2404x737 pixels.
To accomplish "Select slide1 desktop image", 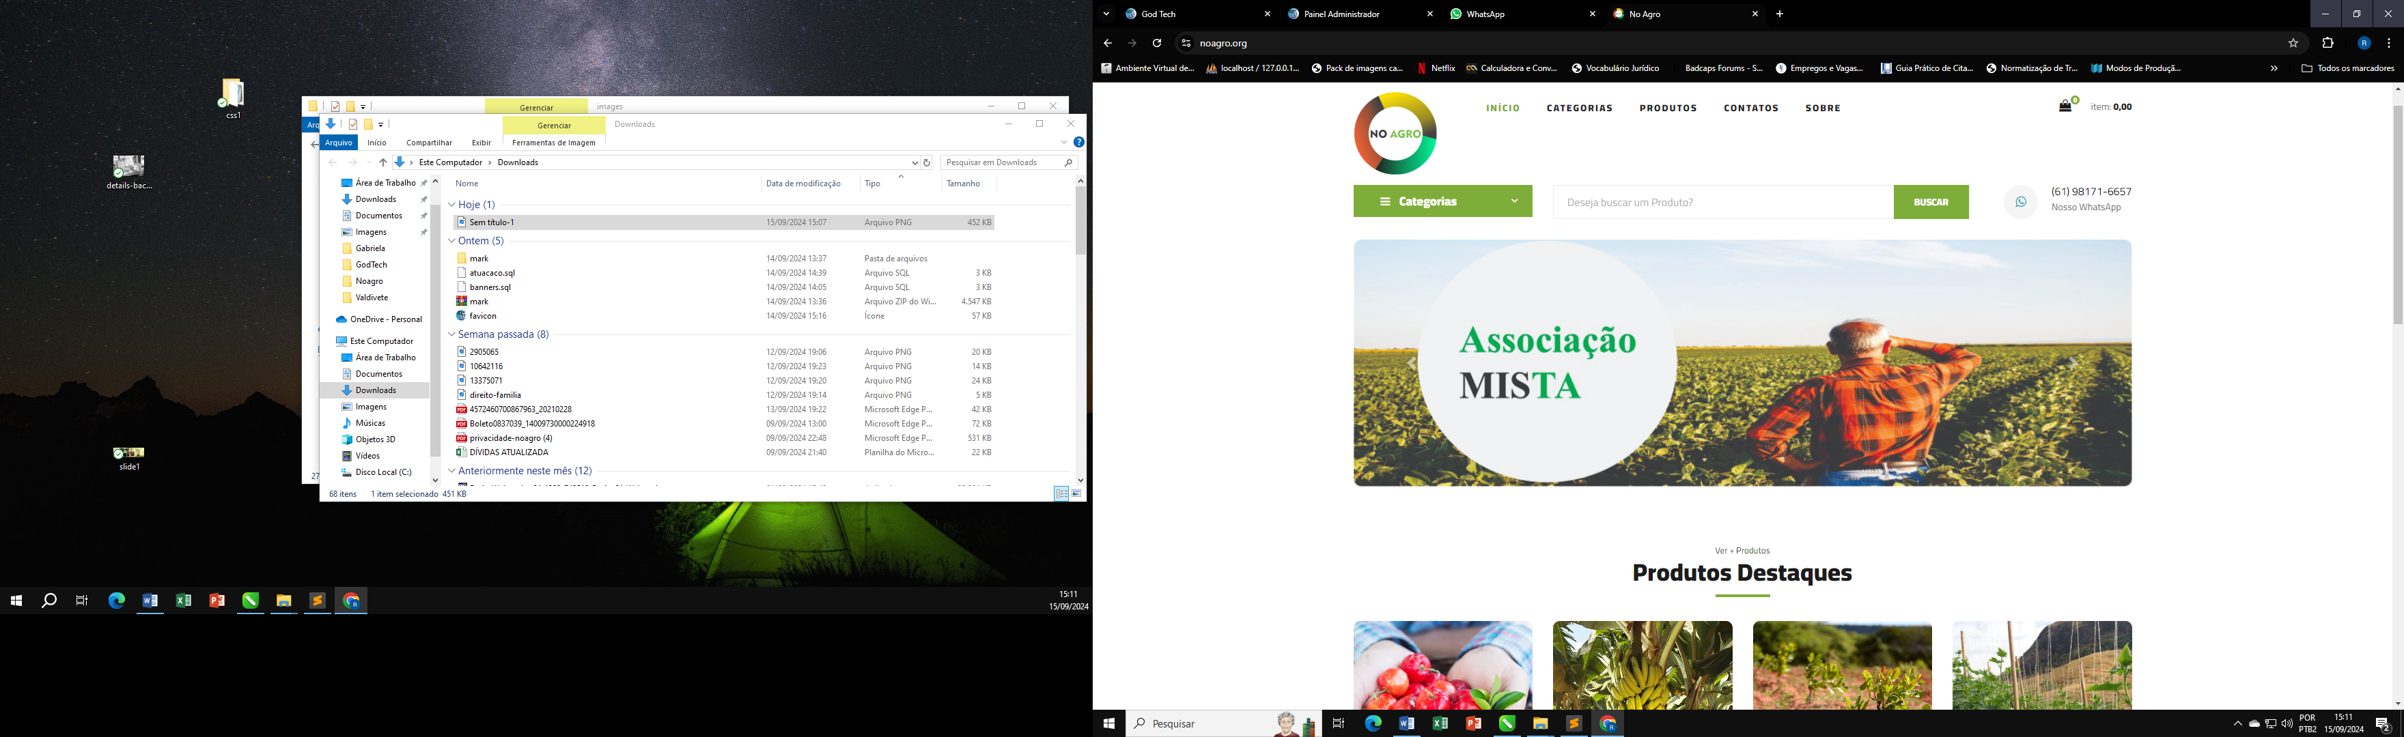I will point(129,459).
